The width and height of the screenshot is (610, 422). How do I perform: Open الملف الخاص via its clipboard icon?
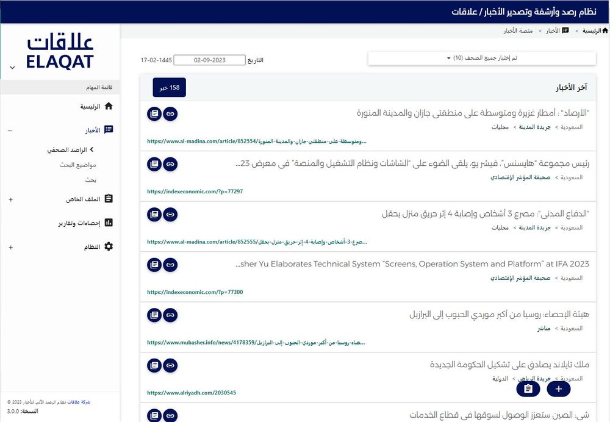110,198
